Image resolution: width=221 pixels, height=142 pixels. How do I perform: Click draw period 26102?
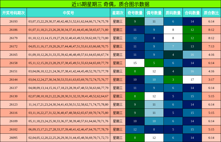click(x=13, y=129)
